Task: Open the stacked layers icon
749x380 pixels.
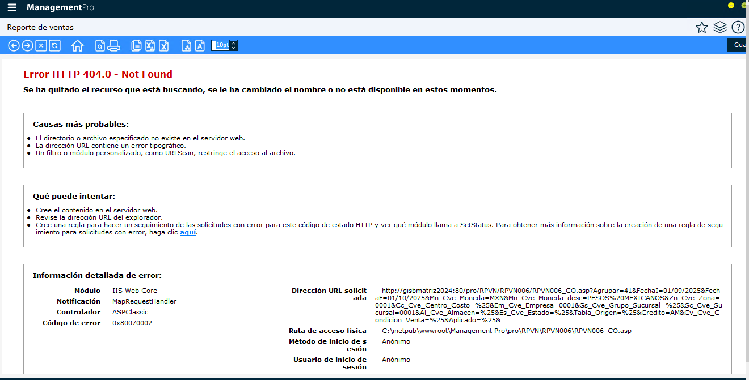Action: pyautogui.click(x=719, y=27)
